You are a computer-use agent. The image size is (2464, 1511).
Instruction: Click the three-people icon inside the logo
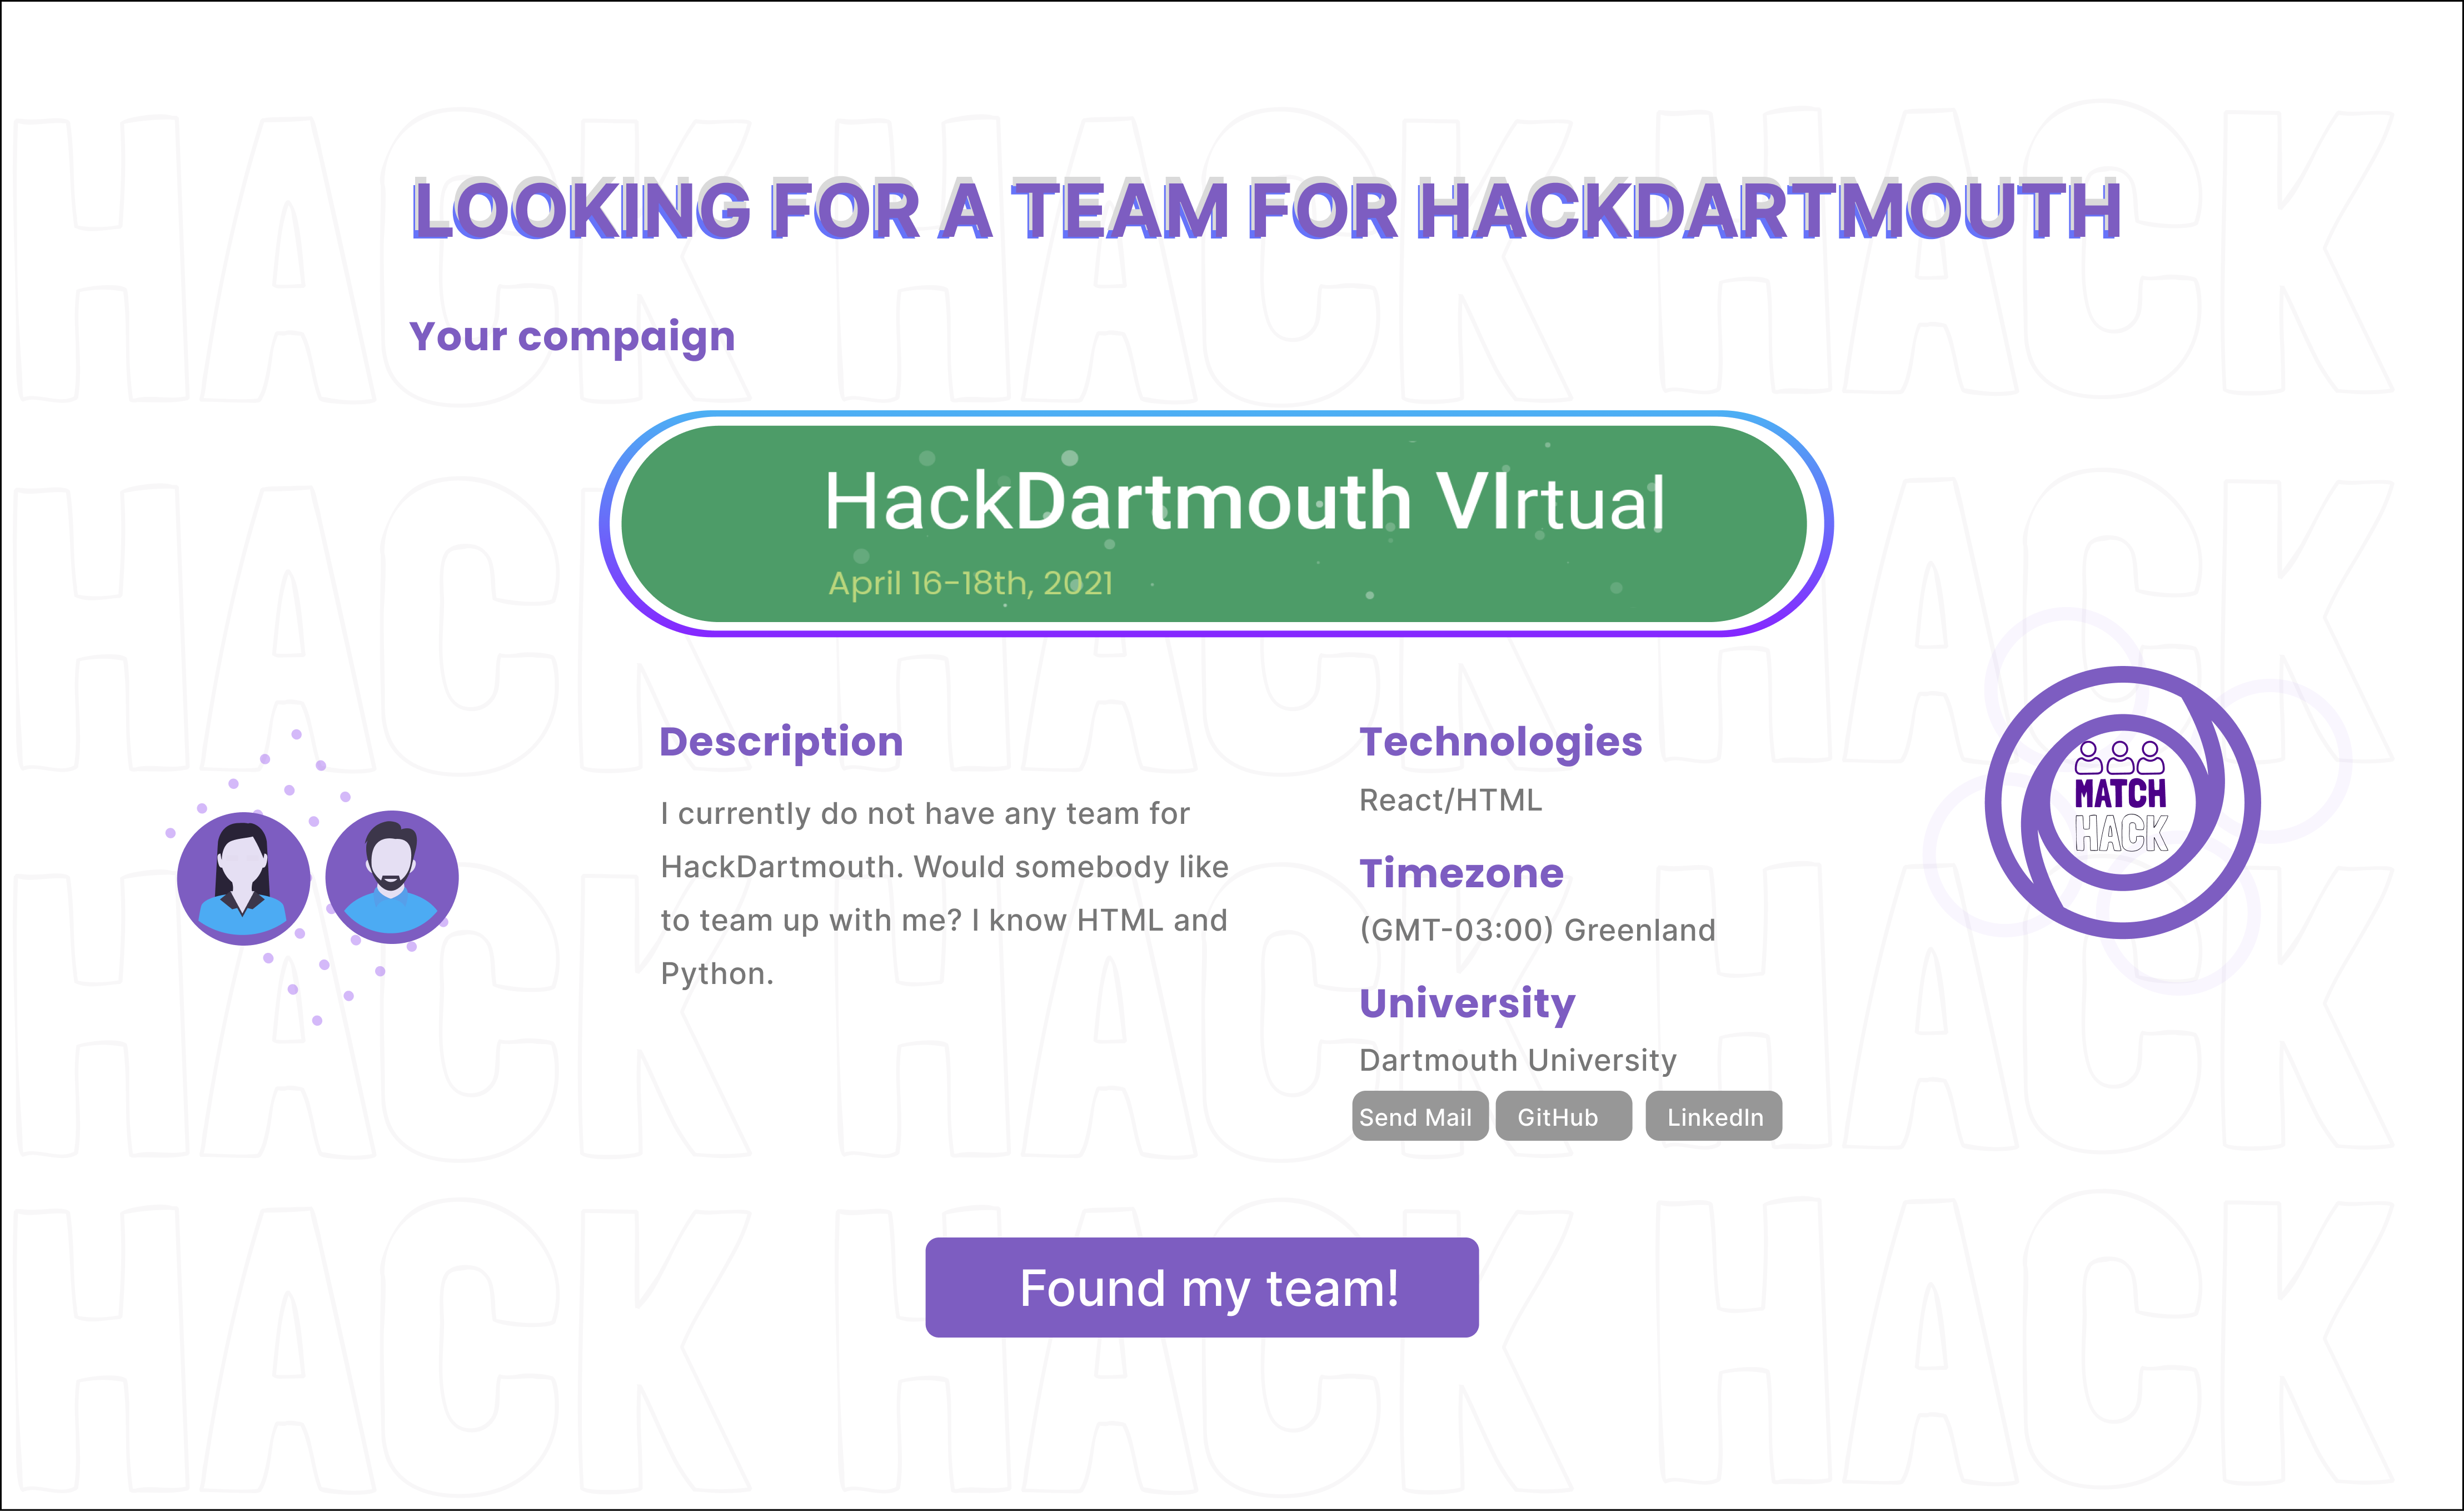coord(2119,757)
